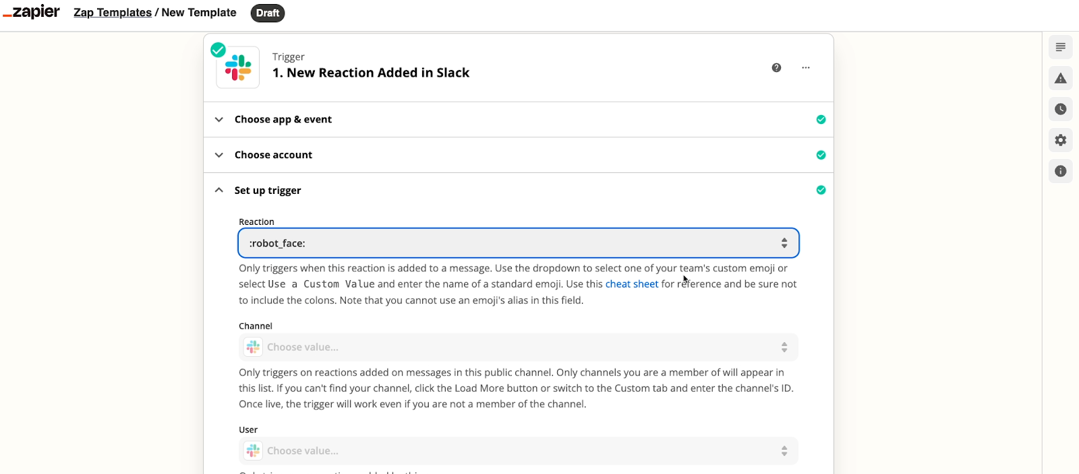Open the settings gear icon in sidebar
1079x474 pixels.
(1061, 140)
